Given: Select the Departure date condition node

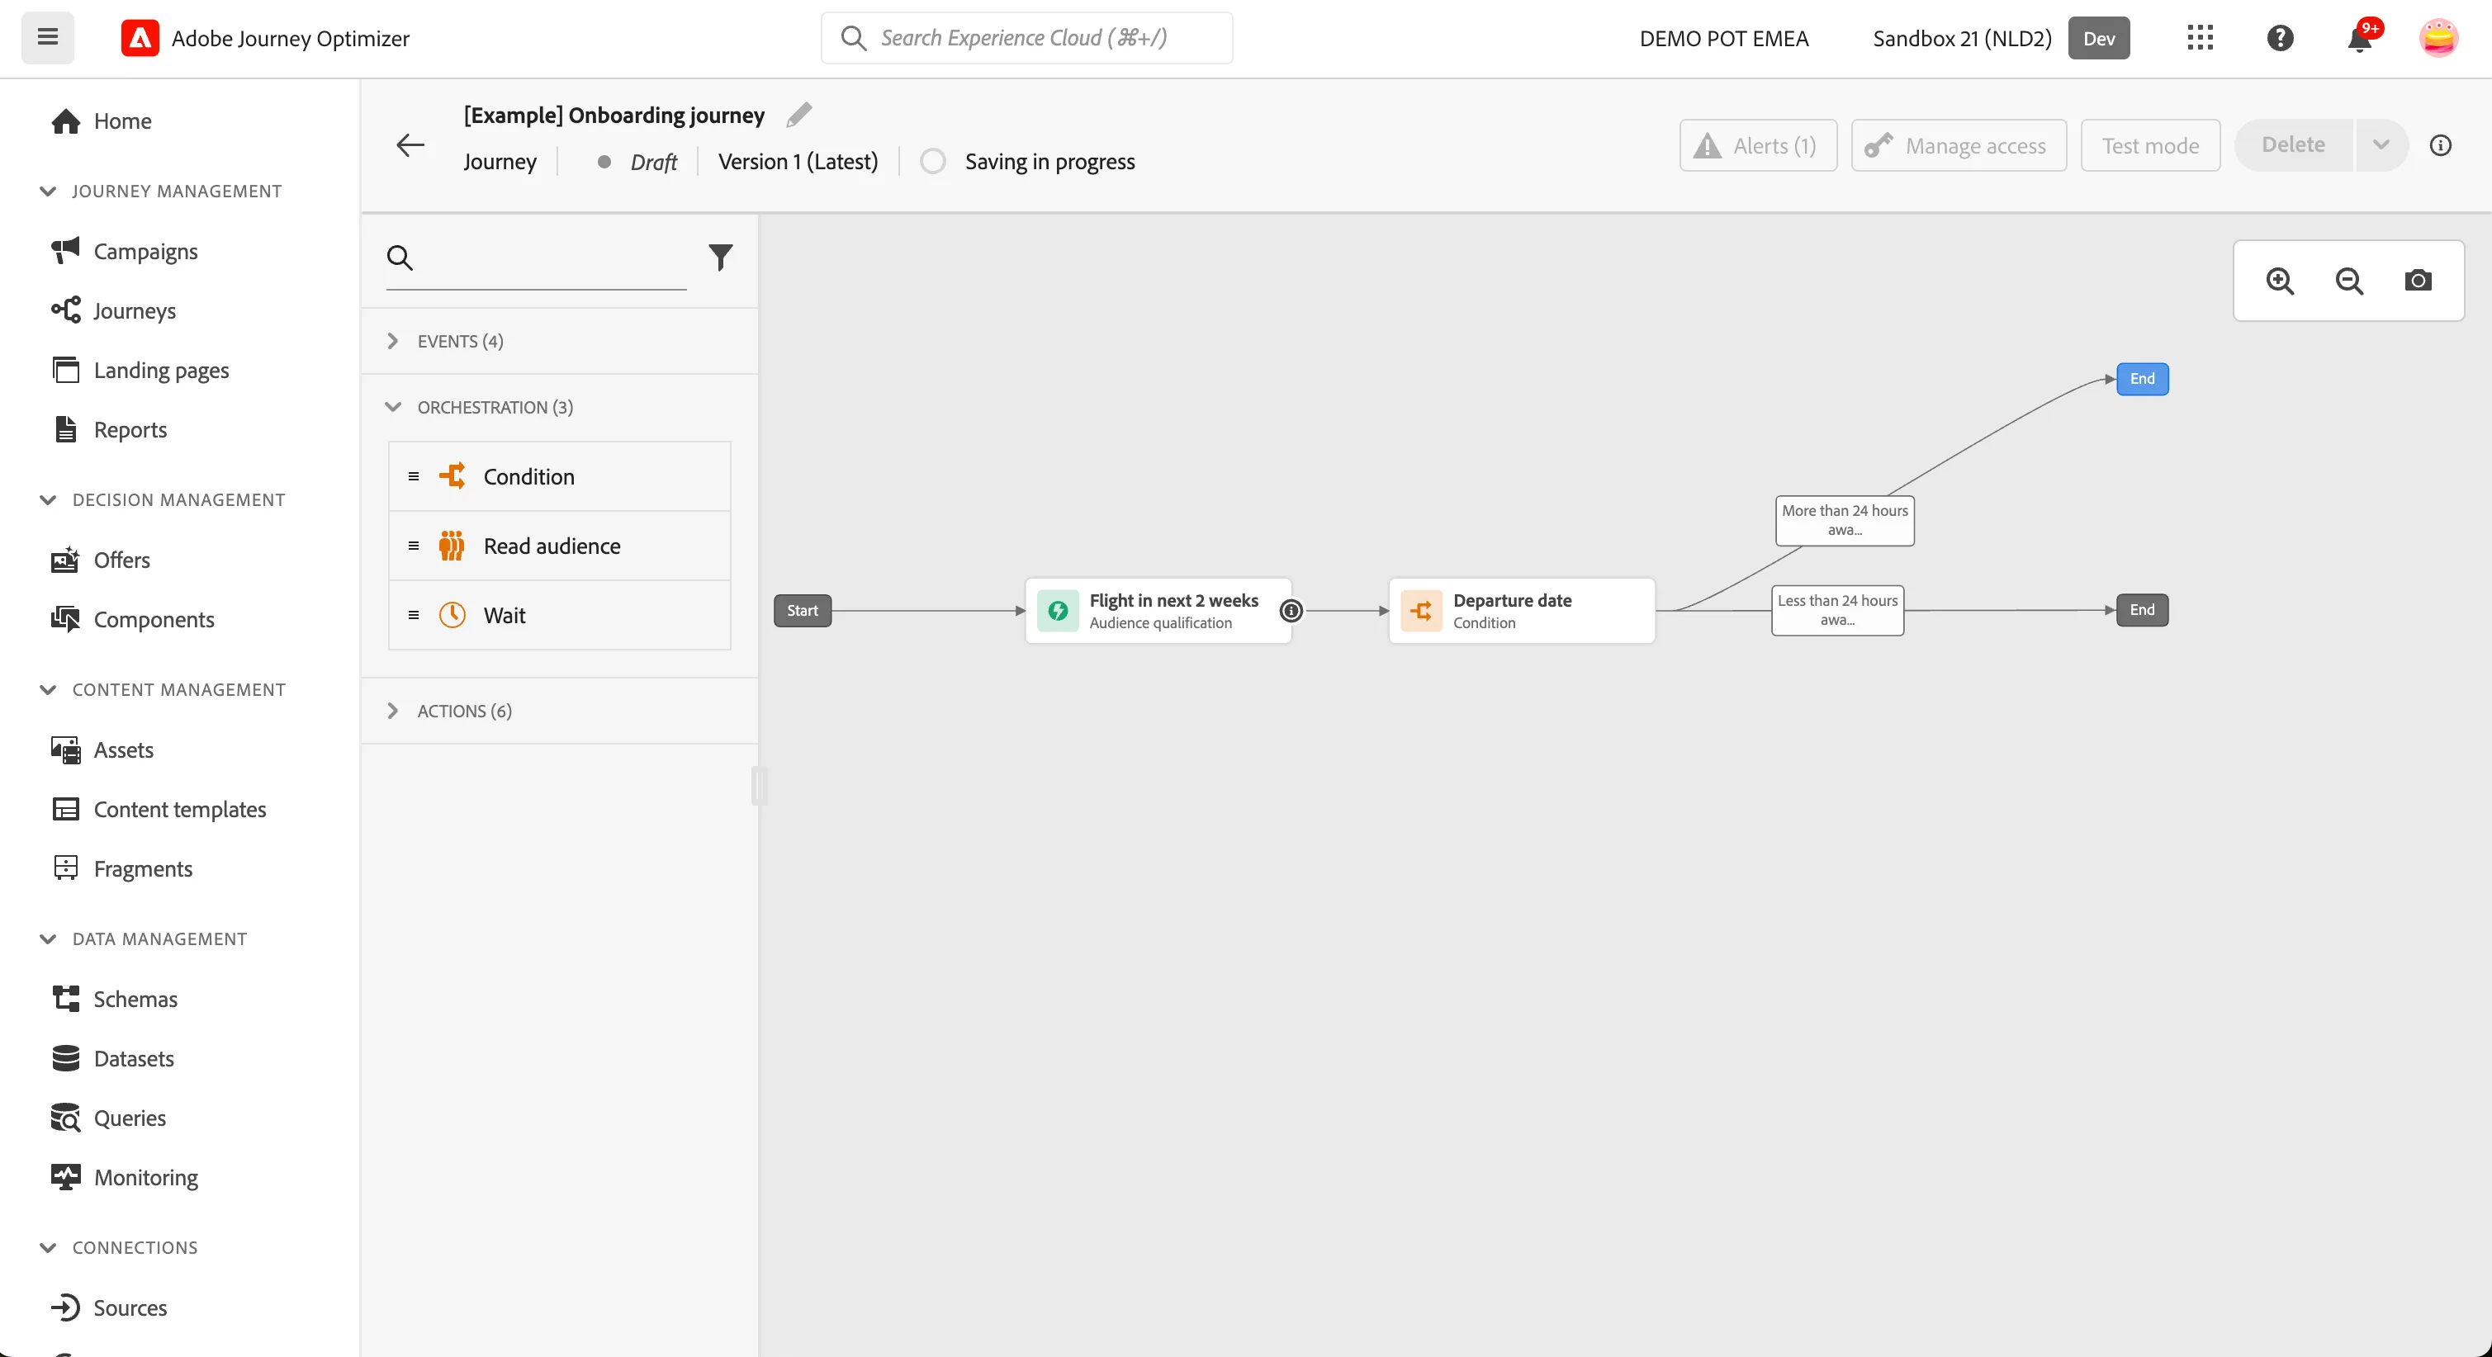Looking at the screenshot, I should click(x=1522, y=610).
